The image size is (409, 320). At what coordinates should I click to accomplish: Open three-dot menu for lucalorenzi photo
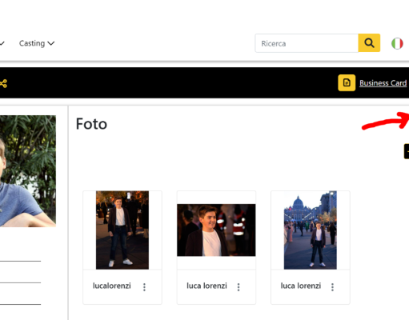click(144, 287)
